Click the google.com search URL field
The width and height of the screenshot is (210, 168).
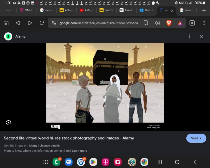pyautogui.click(x=99, y=23)
